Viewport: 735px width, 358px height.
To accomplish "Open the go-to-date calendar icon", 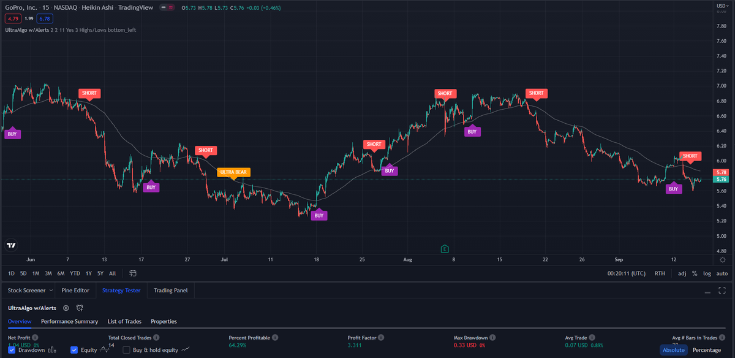I will [x=133, y=273].
